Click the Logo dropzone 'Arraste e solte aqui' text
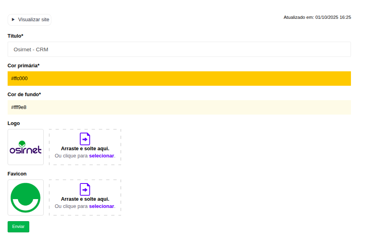 coord(85,149)
